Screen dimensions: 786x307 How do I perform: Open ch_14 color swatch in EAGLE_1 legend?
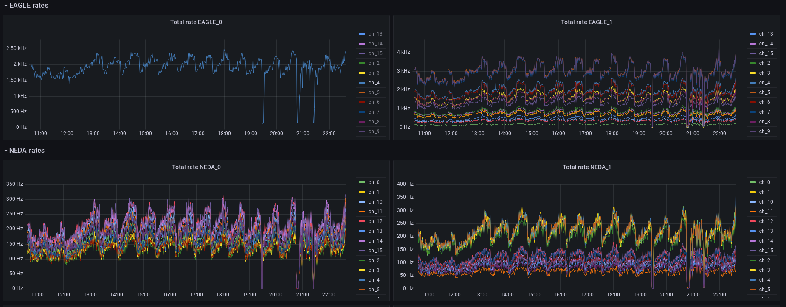pyautogui.click(x=753, y=44)
